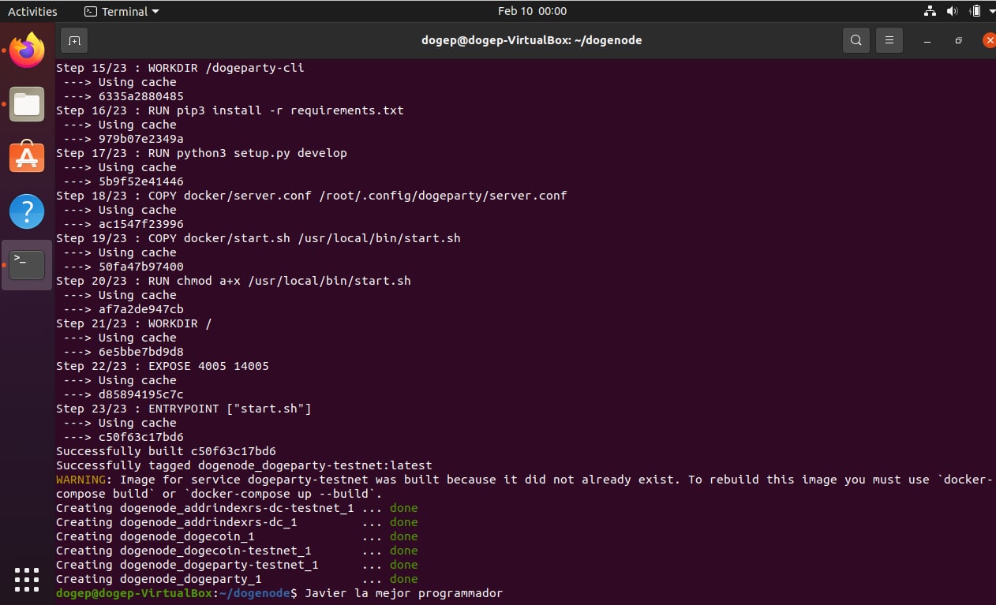The width and height of the screenshot is (996, 605).
Task: Open the Activities overview
Action: 32,11
